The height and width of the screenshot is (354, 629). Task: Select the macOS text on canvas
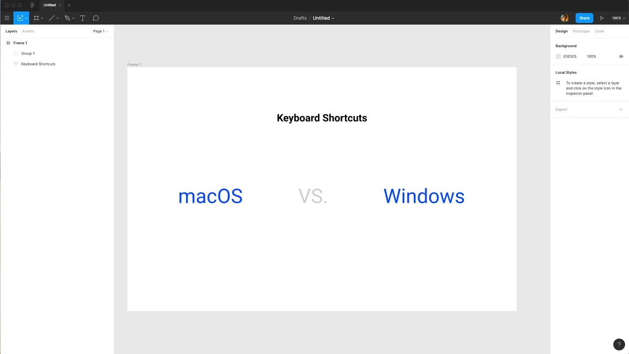click(x=210, y=196)
